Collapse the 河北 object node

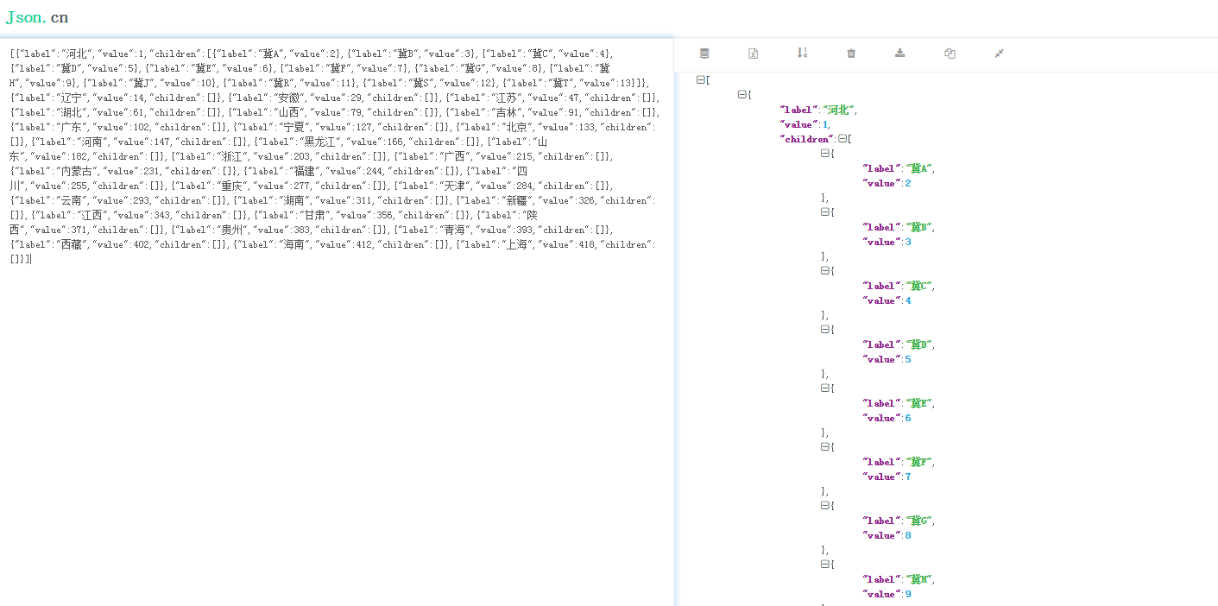742,95
